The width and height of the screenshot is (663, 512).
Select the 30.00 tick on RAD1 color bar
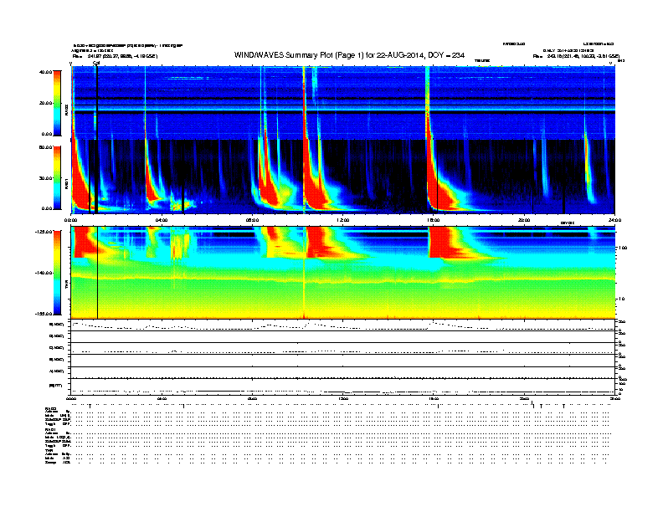[x=45, y=178]
